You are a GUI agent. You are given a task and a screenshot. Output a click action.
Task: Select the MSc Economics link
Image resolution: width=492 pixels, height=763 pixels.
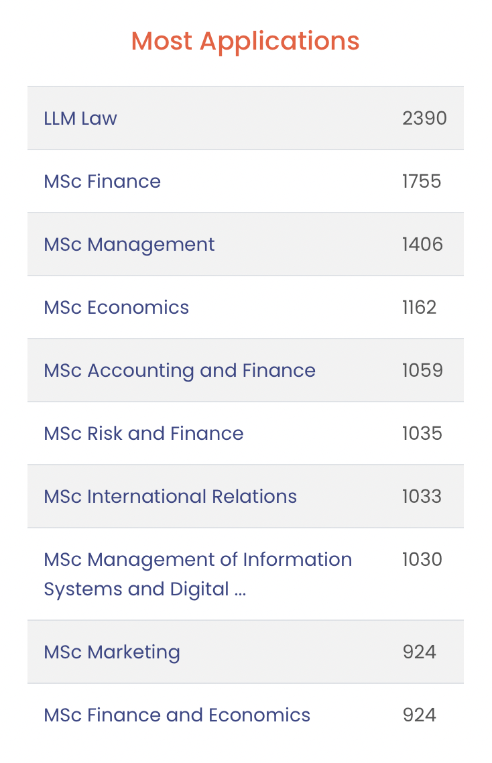point(116,308)
